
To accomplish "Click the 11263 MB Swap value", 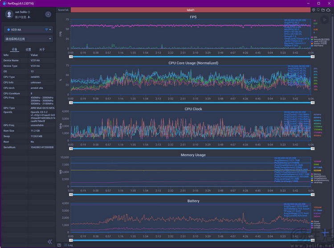I will [37, 136].
